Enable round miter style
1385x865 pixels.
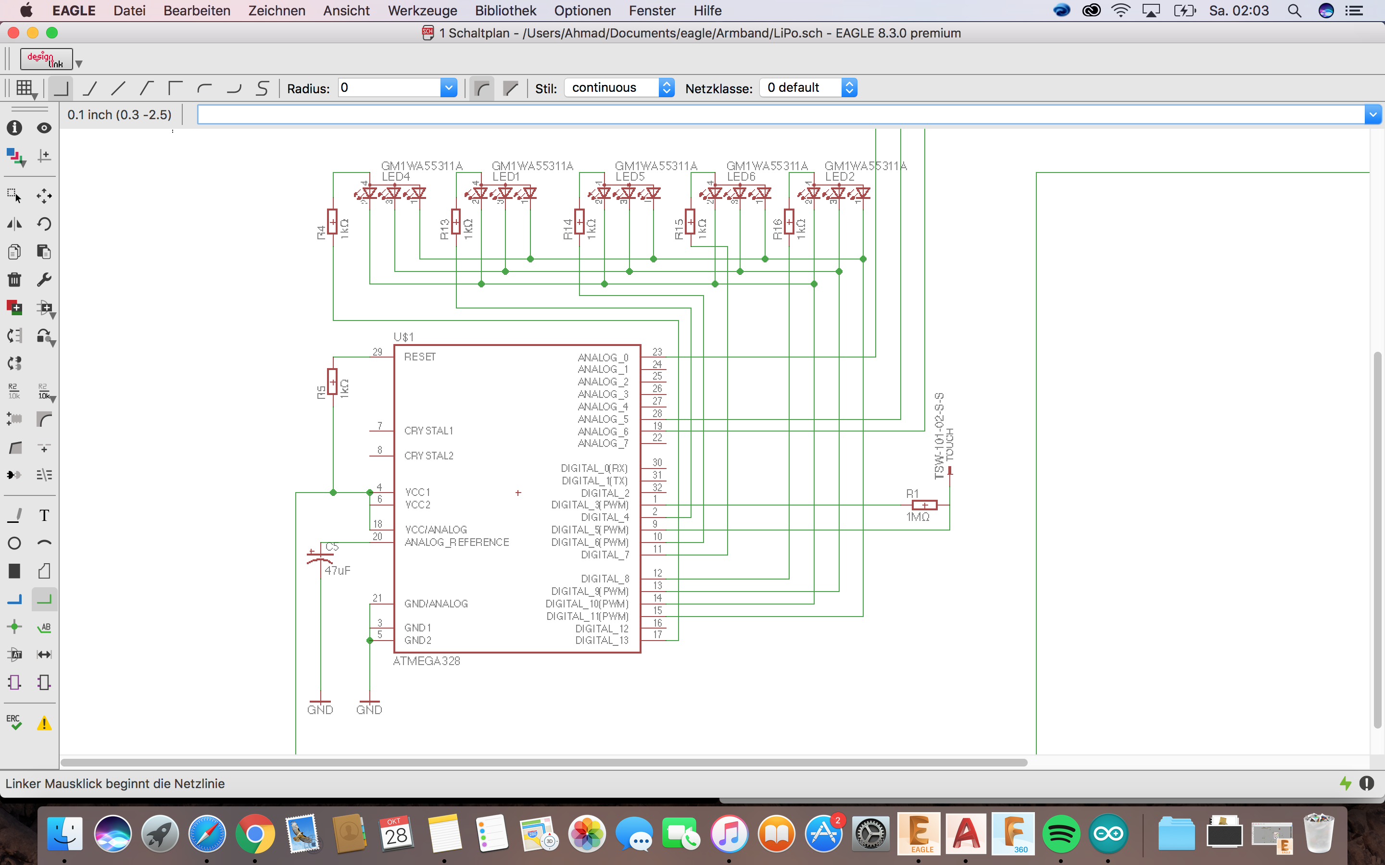(x=482, y=88)
